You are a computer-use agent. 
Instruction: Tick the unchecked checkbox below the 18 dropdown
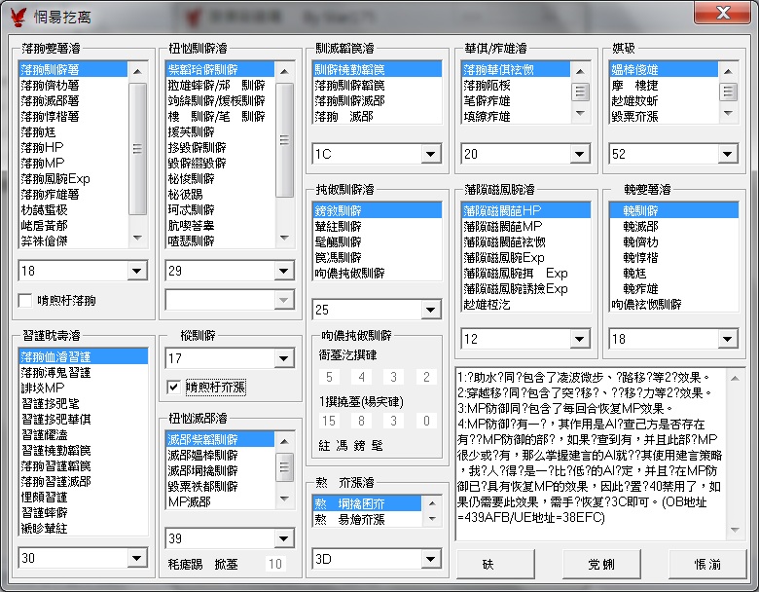[x=26, y=301]
